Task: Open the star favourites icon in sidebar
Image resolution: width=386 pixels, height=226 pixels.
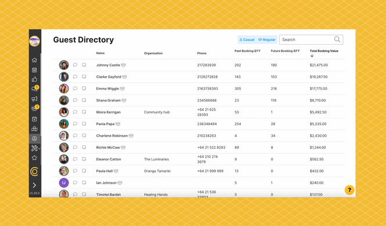Action: click(x=34, y=158)
